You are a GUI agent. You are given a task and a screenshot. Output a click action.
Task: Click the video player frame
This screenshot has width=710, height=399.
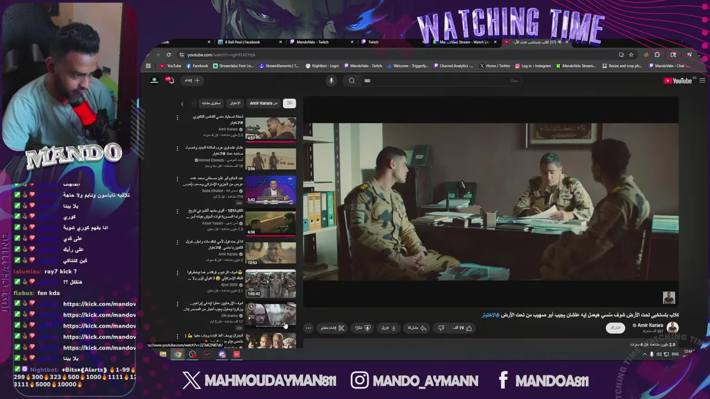click(491, 202)
